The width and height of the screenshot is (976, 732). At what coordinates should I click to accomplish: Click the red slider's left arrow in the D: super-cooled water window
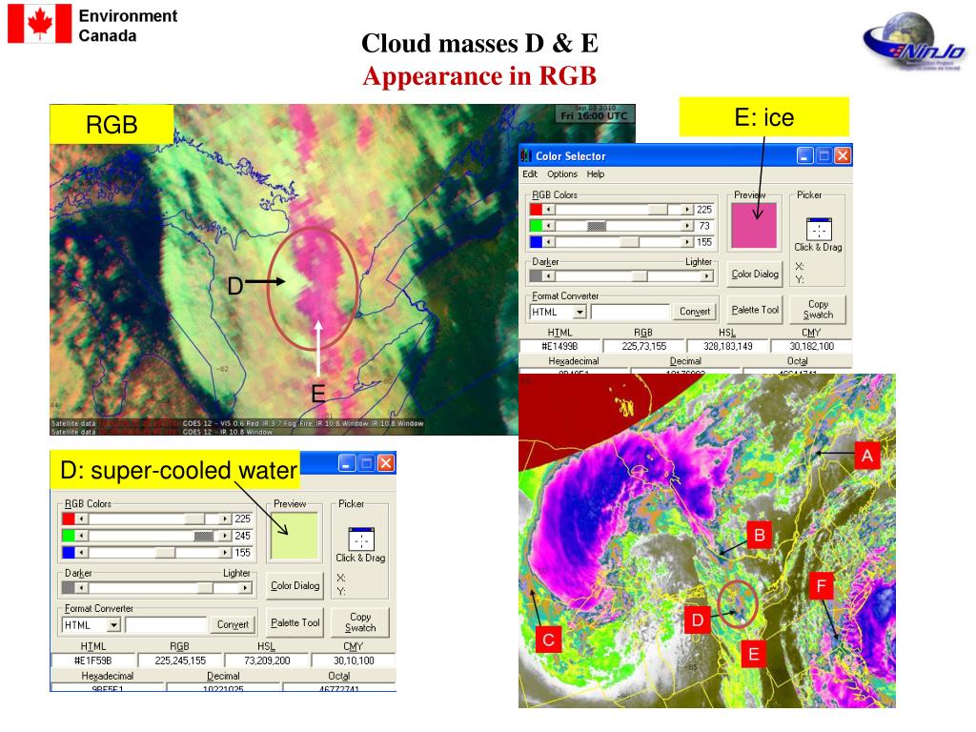tap(81, 518)
